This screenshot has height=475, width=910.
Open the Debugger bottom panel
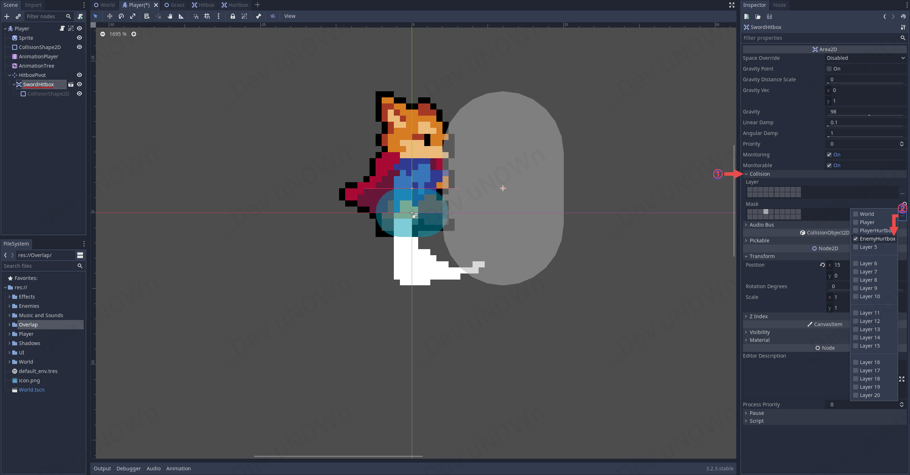click(128, 469)
